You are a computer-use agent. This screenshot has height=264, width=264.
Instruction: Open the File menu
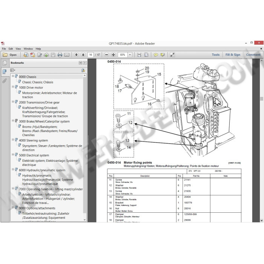pos(4,49)
